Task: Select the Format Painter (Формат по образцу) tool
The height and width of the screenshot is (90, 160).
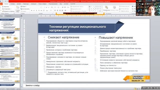Action: [8, 11]
